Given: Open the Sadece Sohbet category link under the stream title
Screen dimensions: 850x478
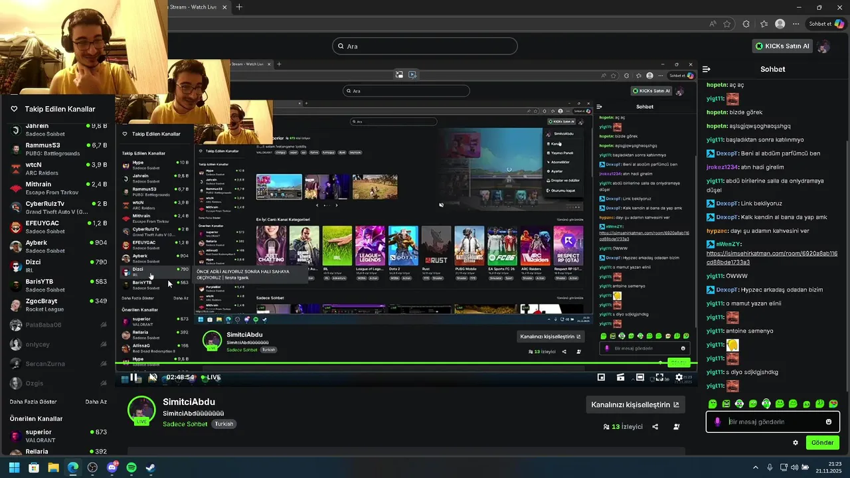Looking at the screenshot, I should pyautogui.click(x=185, y=424).
